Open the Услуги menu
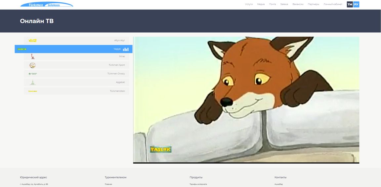The height and width of the screenshot is (187, 381). pos(249,4)
